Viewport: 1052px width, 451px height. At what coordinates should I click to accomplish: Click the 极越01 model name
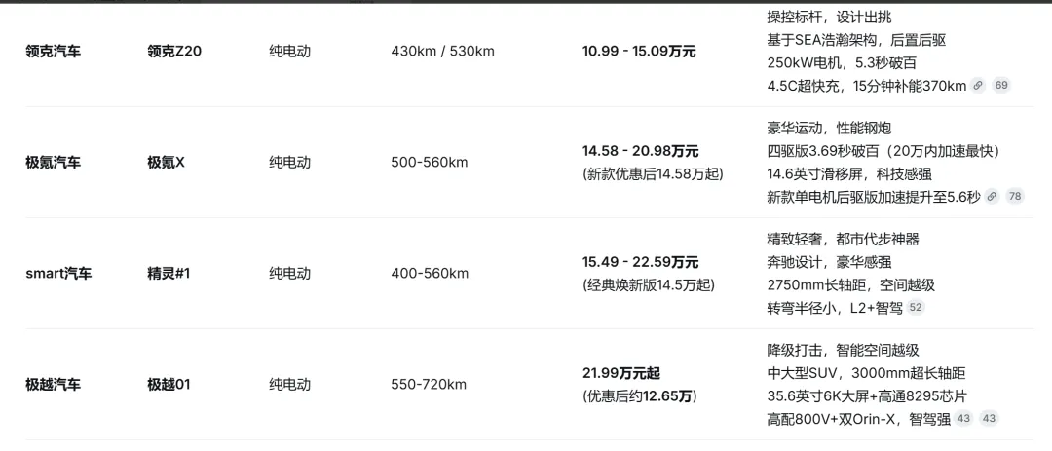pyautogui.click(x=169, y=385)
